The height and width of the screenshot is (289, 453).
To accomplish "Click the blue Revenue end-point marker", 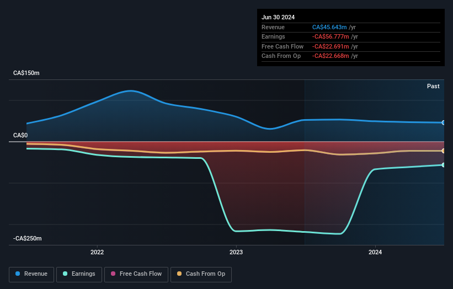I will 444,122.
